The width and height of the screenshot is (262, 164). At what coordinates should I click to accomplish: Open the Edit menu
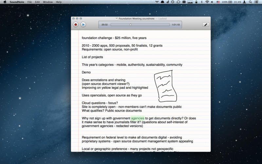pyautogui.click(x=37, y=2)
